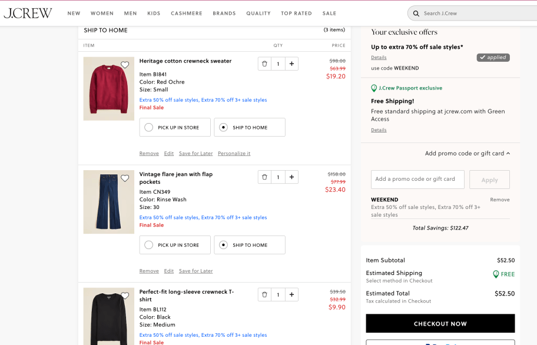Image resolution: width=537 pixels, height=345 pixels.
Task: Save Heritage cotton sweater for later
Action: click(x=196, y=153)
